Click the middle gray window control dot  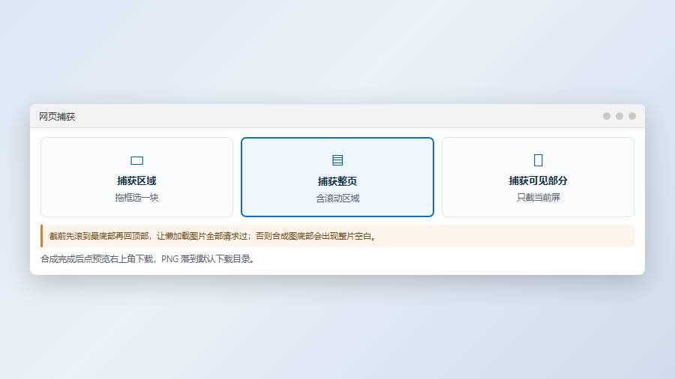[x=619, y=116]
